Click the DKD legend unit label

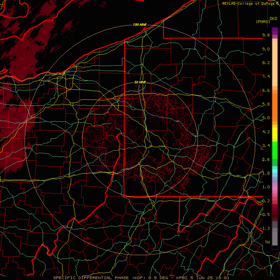click(x=273, y=19)
